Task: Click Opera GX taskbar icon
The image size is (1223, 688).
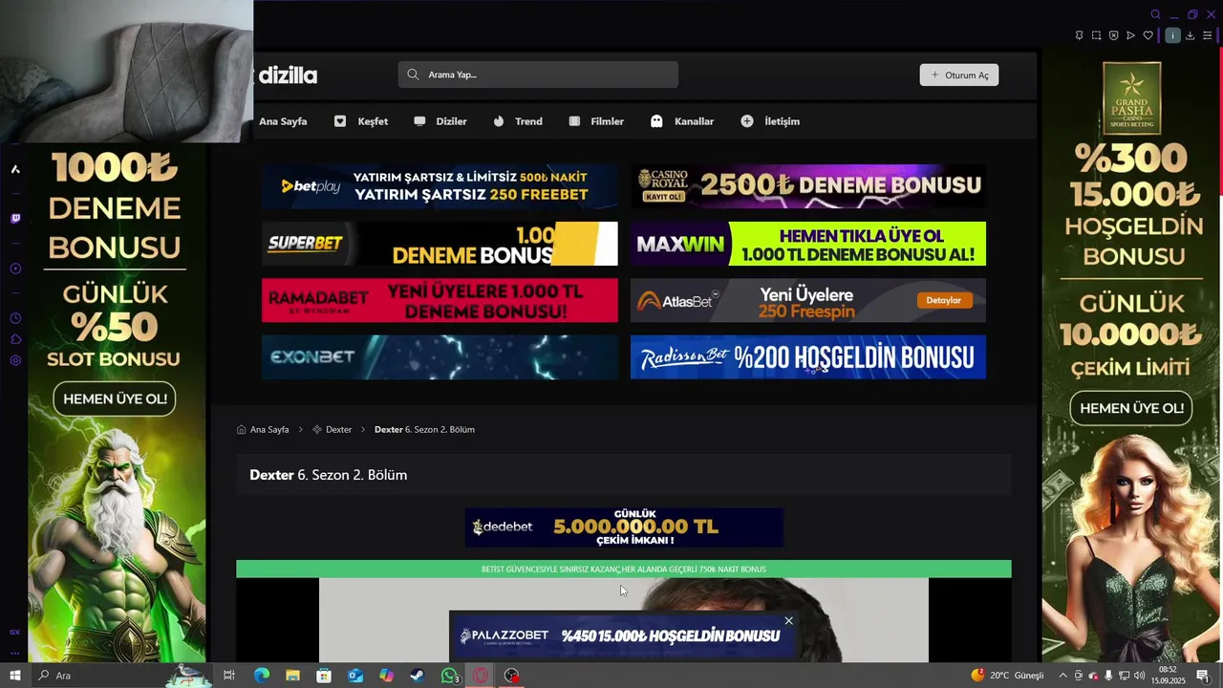Action: (481, 676)
